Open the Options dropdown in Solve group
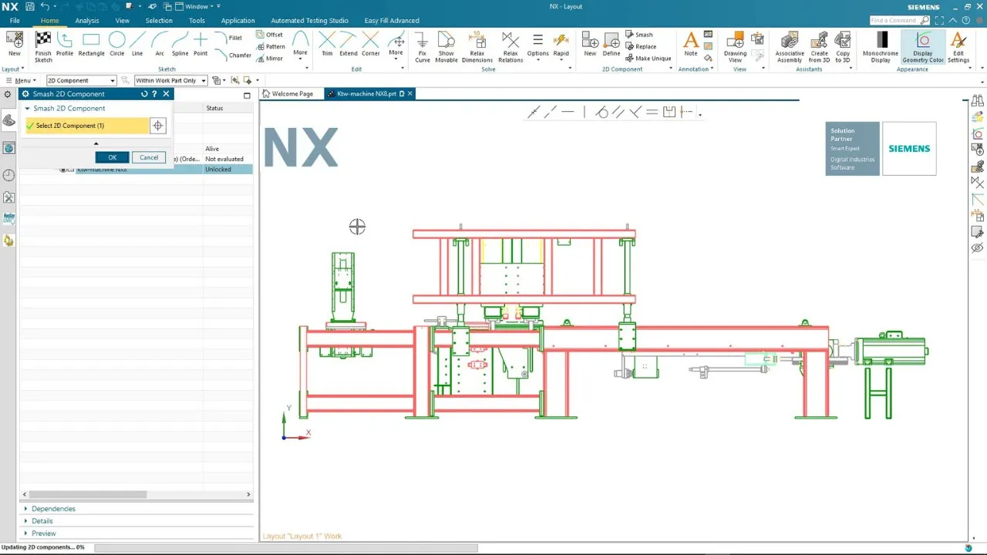The image size is (987, 555). 537,47
